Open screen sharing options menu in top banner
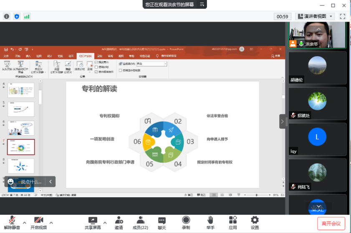The width and height of the screenshot is (351, 233). pos(202,5)
